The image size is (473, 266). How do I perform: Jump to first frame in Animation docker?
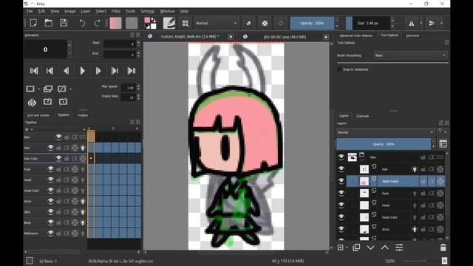pyautogui.click(x=34, y=71)
